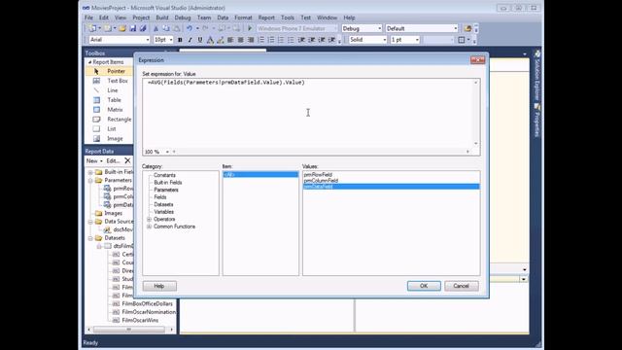Toggle Italic formatting button
This screenshot has width=622, height=350.
(190, 40)
